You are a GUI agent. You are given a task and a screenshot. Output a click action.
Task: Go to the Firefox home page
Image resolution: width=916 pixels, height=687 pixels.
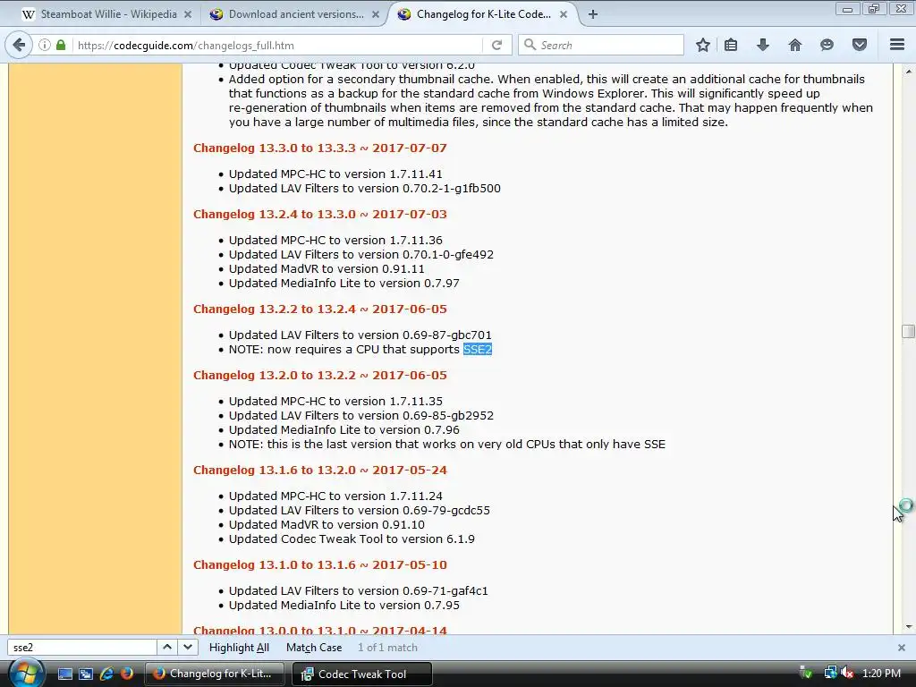click(x=795, y=45)
